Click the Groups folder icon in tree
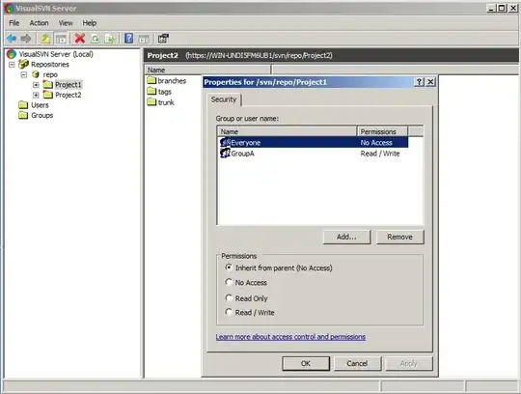This screenshot has height=394, width=521. 23,115
